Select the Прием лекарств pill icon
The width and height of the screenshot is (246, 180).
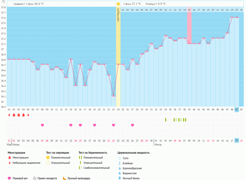coord(35,178)
